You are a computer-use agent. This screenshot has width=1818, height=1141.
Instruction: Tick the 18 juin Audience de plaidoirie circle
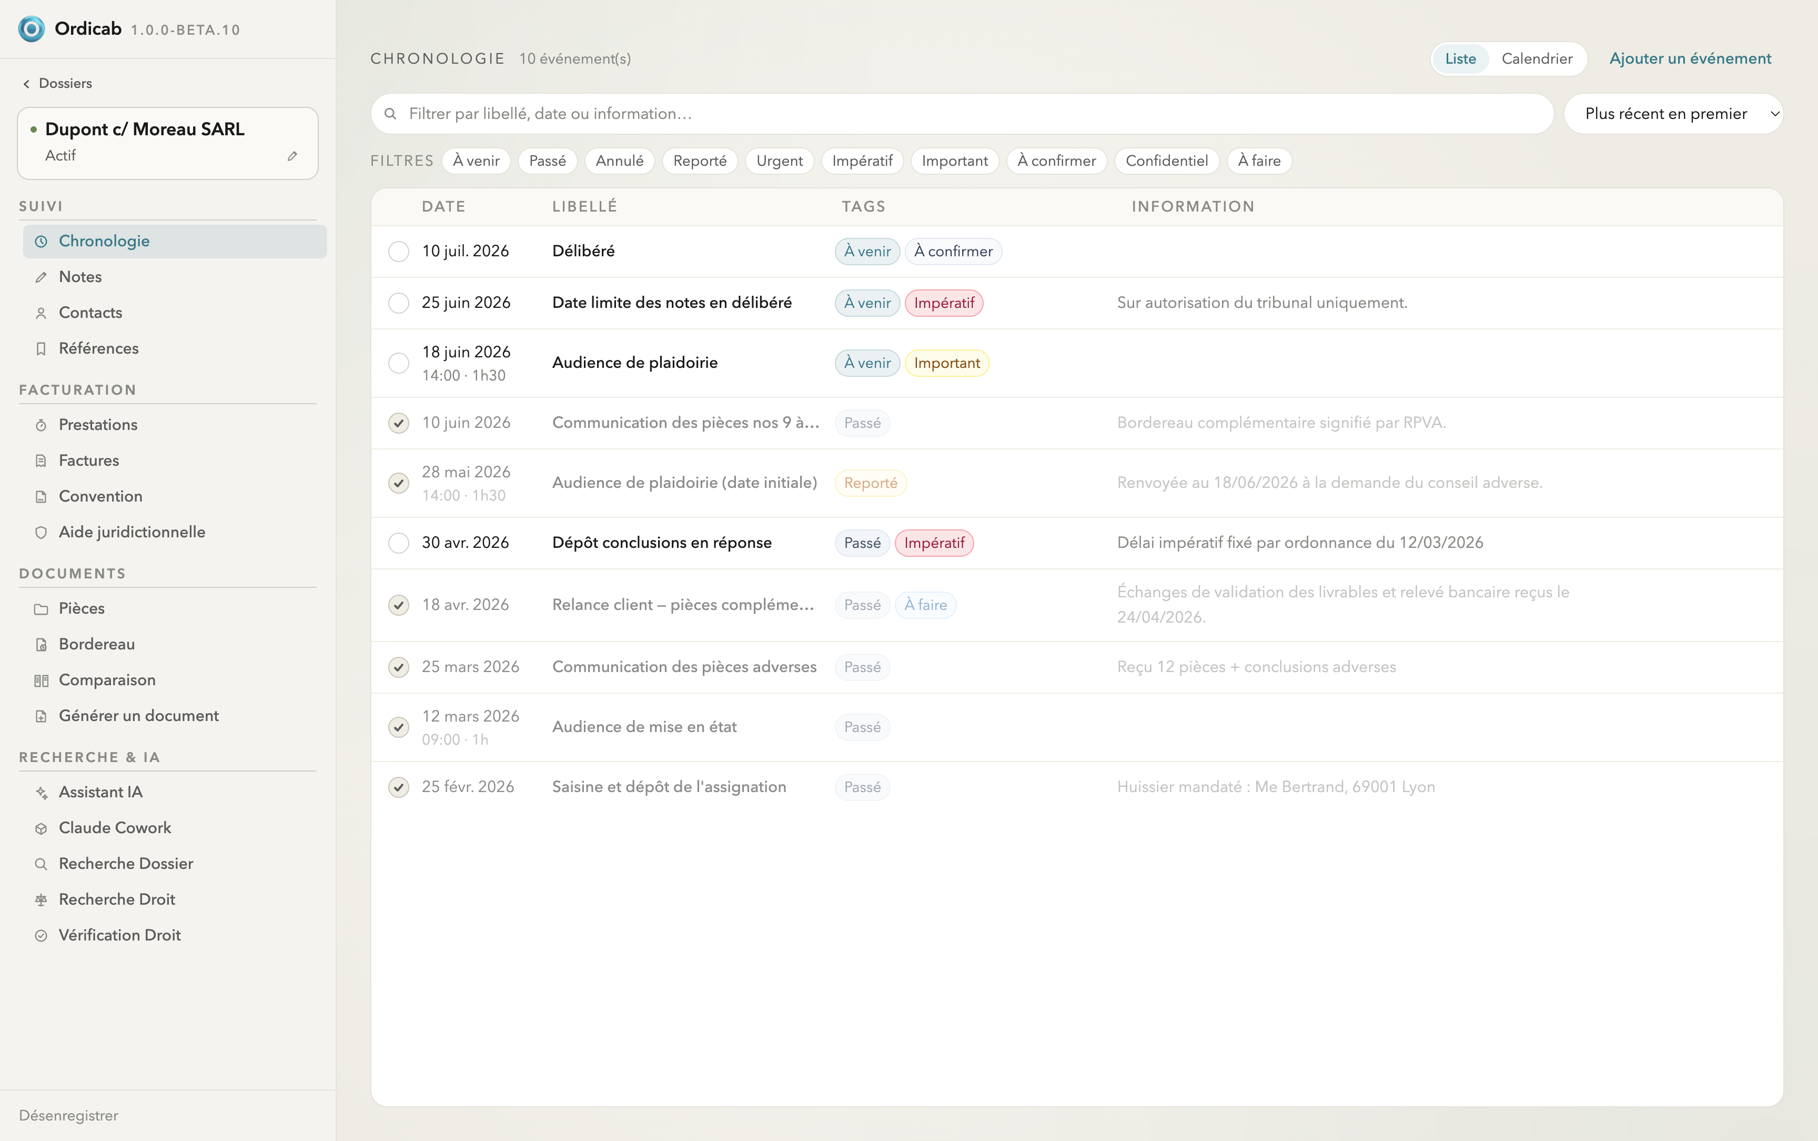tap(399, 363)
